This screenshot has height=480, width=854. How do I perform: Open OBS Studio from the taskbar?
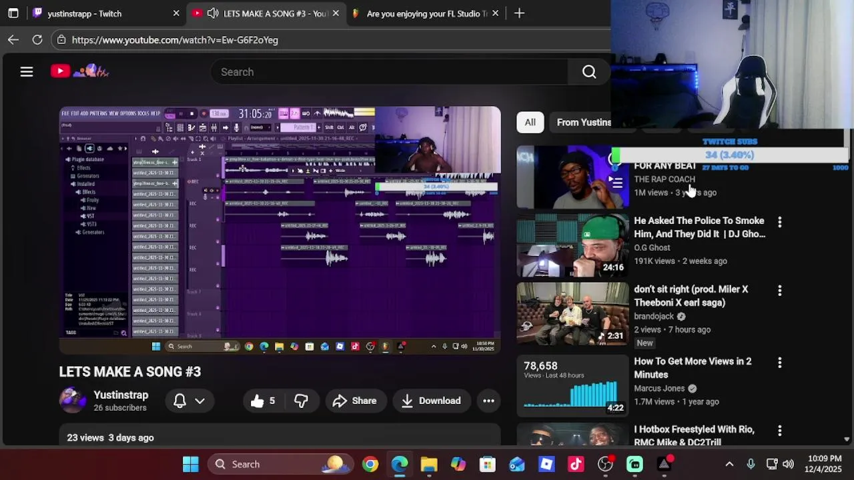tap(605, 464)
